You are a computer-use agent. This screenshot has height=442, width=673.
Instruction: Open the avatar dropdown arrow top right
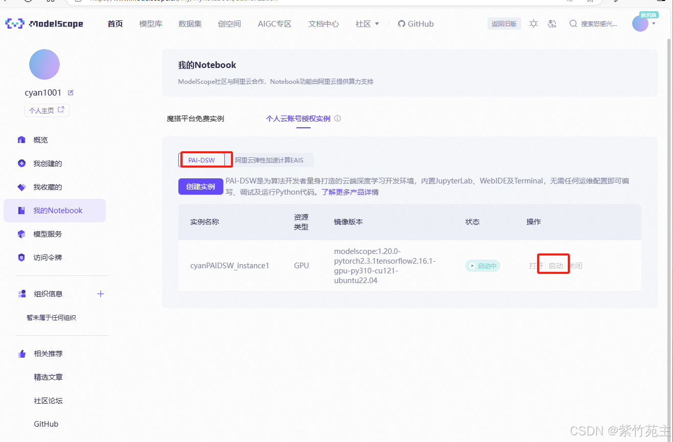pos(654,24)
